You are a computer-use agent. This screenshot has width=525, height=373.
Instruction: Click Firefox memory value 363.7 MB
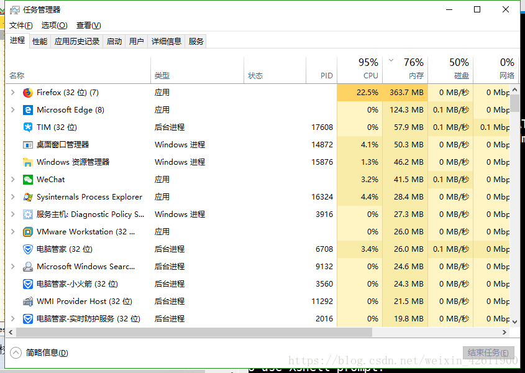[x=405, y=93]
